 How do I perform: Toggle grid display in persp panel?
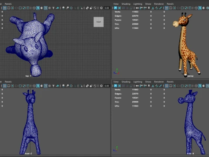[x=167, y=8]
